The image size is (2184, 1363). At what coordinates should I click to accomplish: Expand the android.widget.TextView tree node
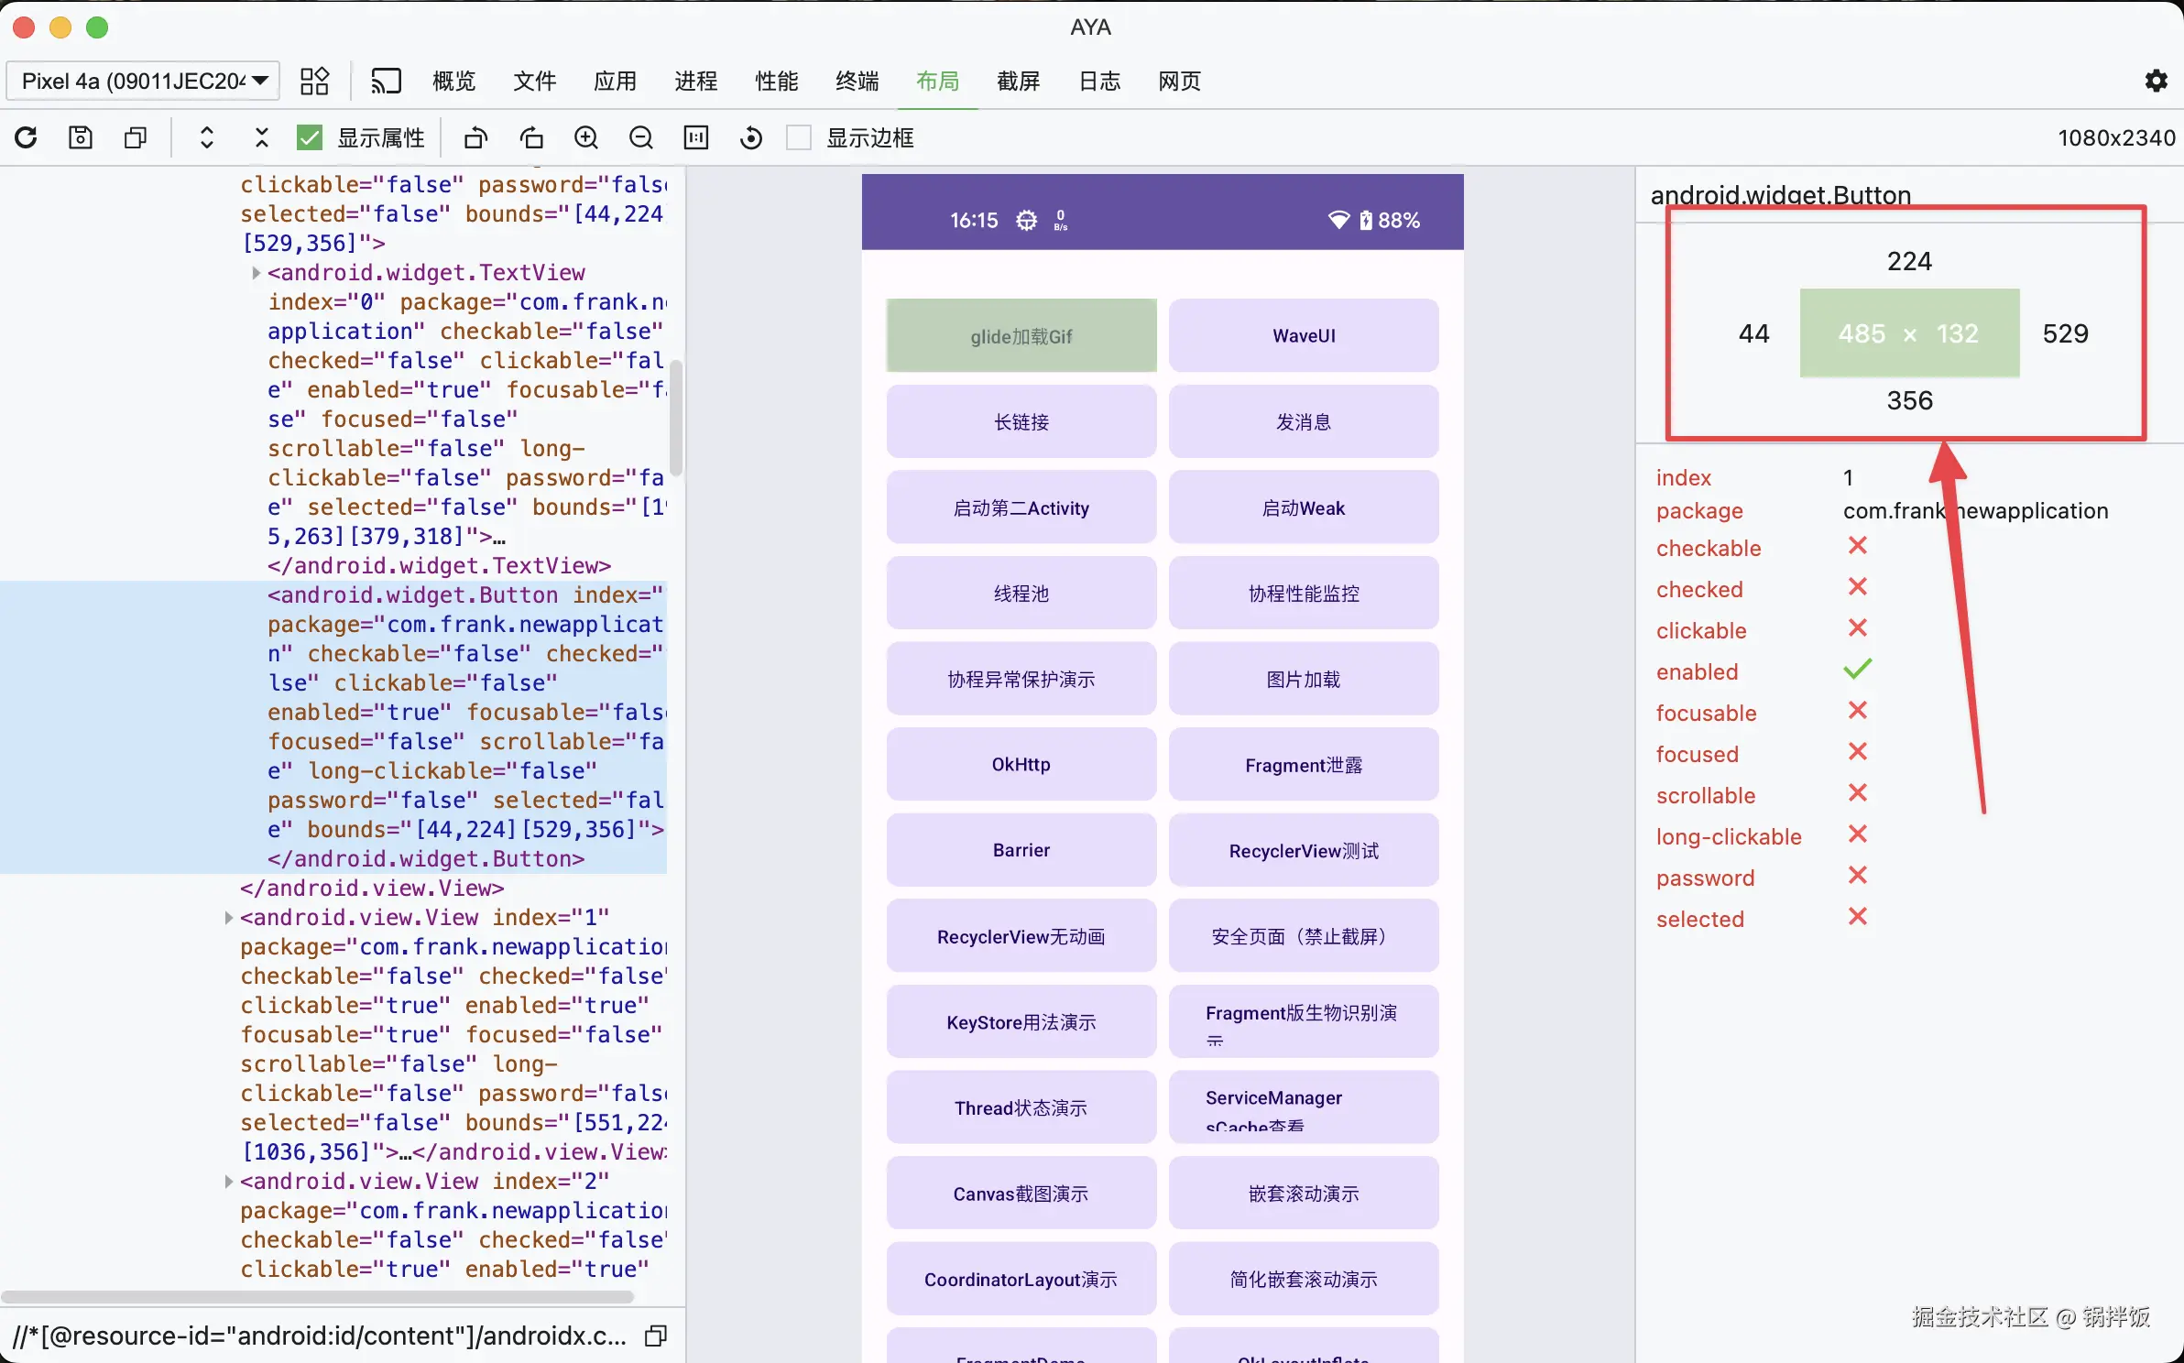tap(257, 273)
